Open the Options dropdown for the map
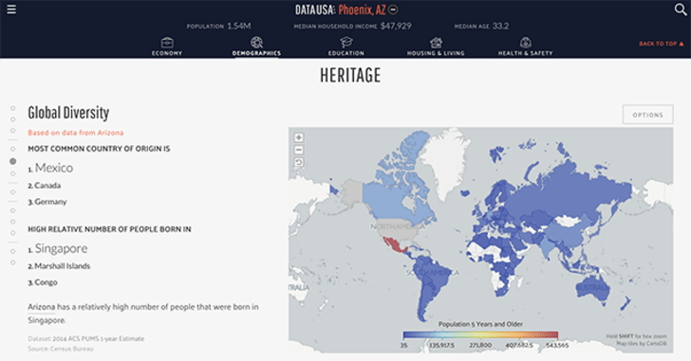The height and width of the screenshot is (361, 691). coord(647,115)
